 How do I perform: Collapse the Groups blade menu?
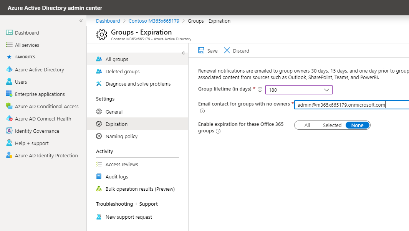coord(184,53)
